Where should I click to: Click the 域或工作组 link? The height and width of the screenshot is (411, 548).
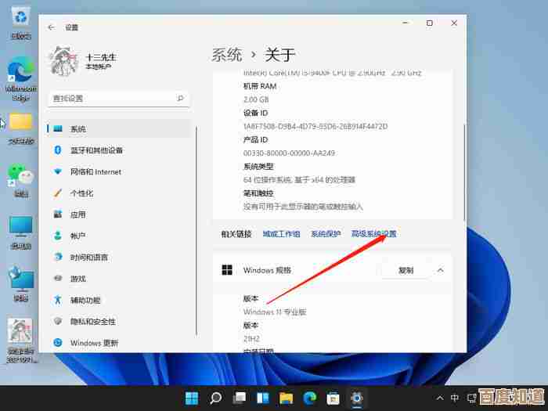tap(281, 234)
